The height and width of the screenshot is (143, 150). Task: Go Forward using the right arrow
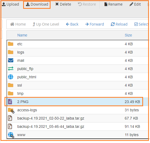(x=87, y=24)
